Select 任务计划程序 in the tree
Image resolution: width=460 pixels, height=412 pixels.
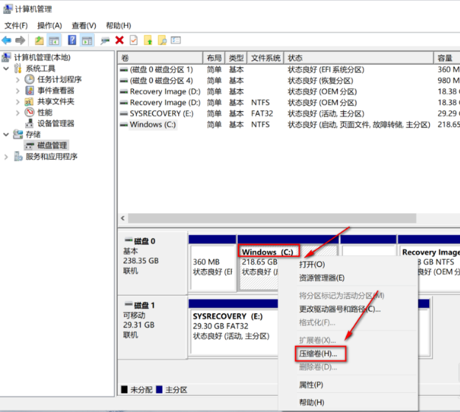point(60,79)
